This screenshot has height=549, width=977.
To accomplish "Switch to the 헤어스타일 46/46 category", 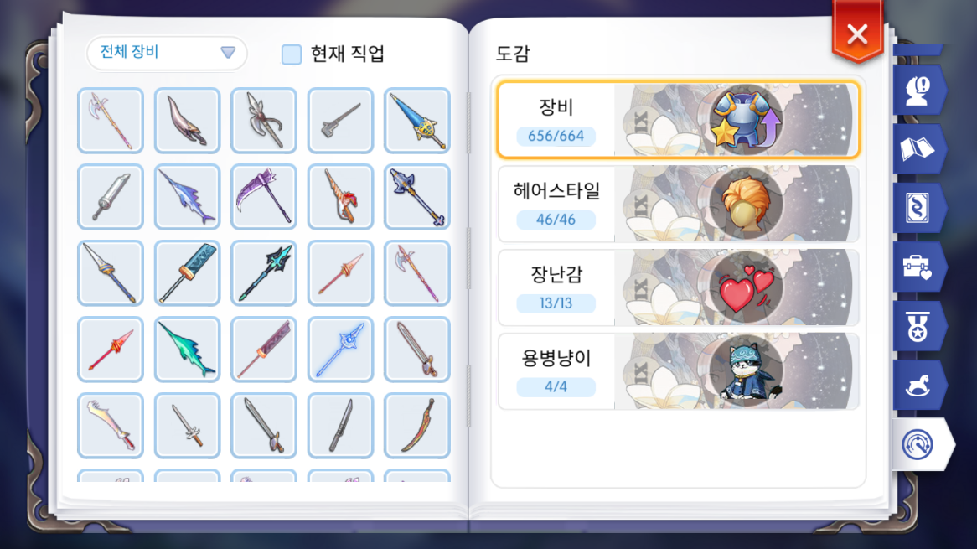I will coord(678,203).
